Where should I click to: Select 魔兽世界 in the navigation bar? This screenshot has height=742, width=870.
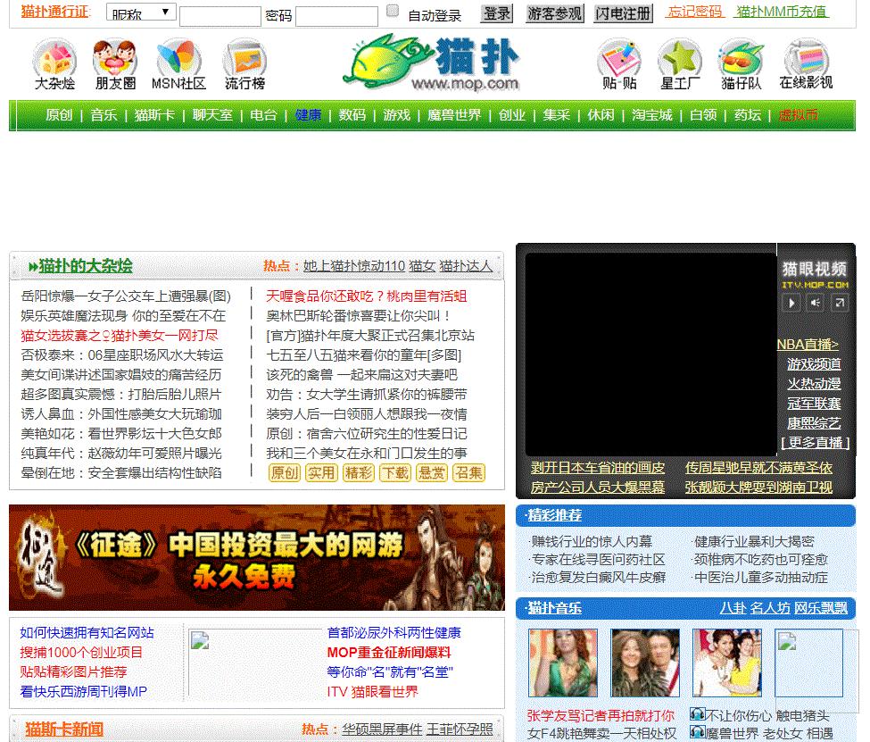(x=456, y=115)
